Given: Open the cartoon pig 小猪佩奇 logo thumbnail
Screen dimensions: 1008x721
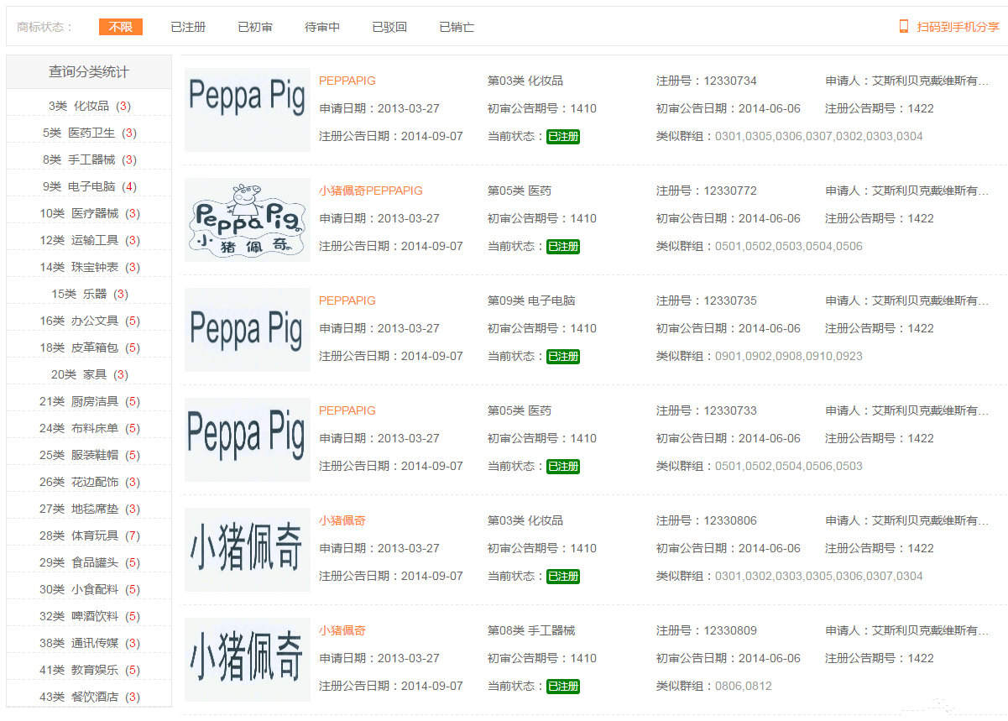Looking at the screenshot, I should coord(247,219).
